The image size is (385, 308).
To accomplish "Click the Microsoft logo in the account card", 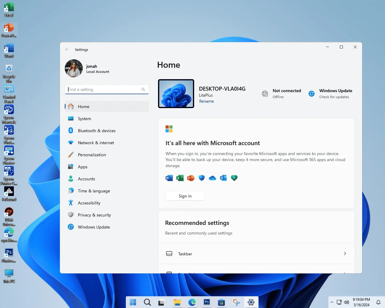I will [x=169, y=129].
